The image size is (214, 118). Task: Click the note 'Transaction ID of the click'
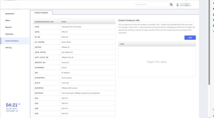click(71, 27)
